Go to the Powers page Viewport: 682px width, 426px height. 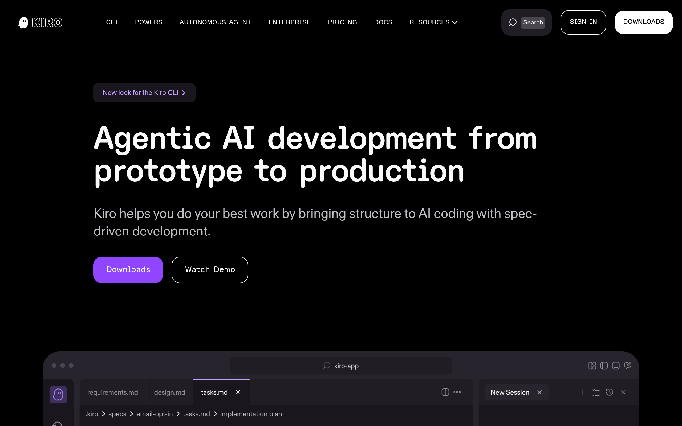(148, 22)
